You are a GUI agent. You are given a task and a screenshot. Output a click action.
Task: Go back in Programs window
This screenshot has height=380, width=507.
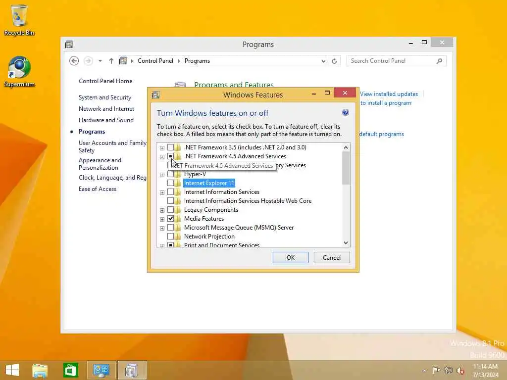[74, 61]
